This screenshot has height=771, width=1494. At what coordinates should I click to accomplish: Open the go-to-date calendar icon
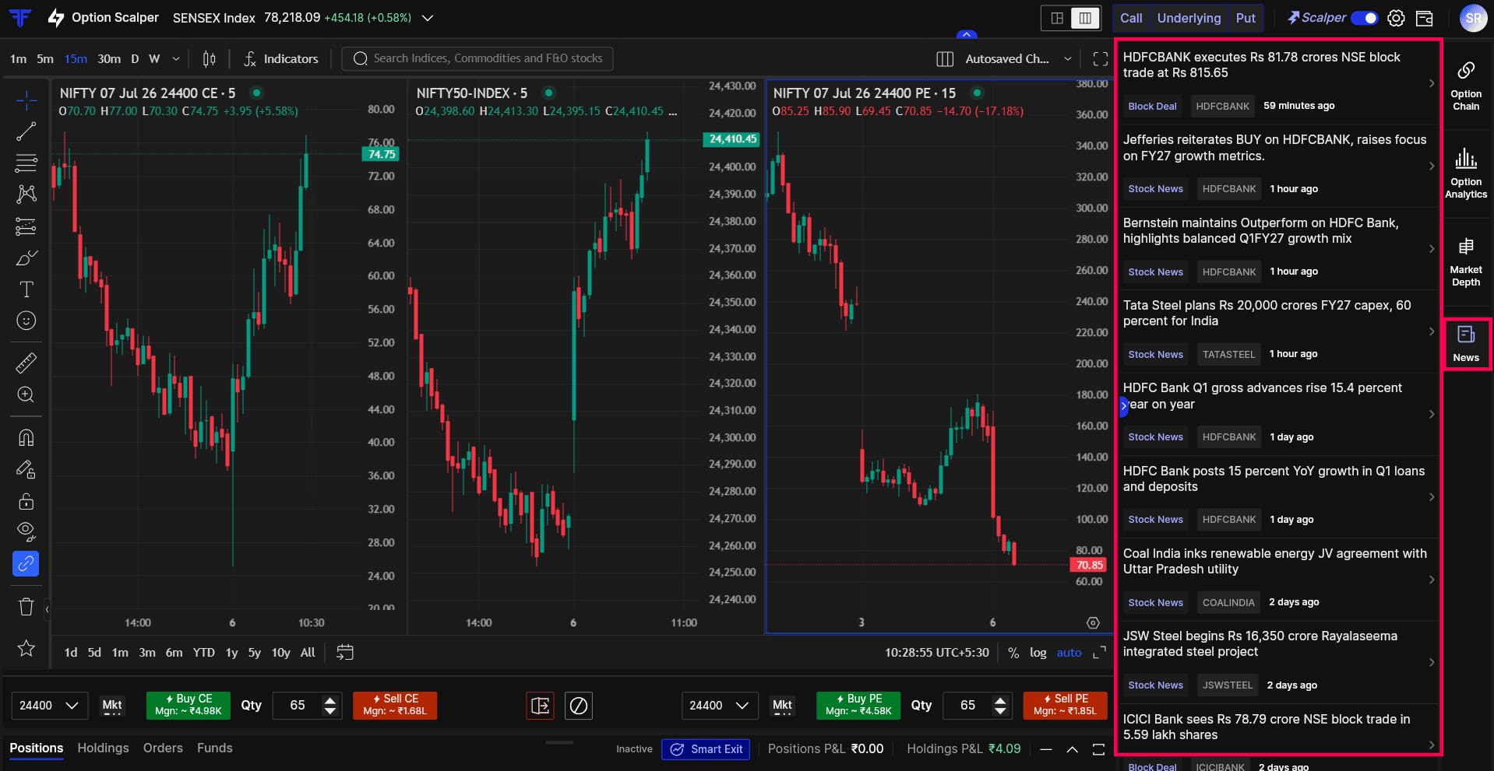pos(344,653)
